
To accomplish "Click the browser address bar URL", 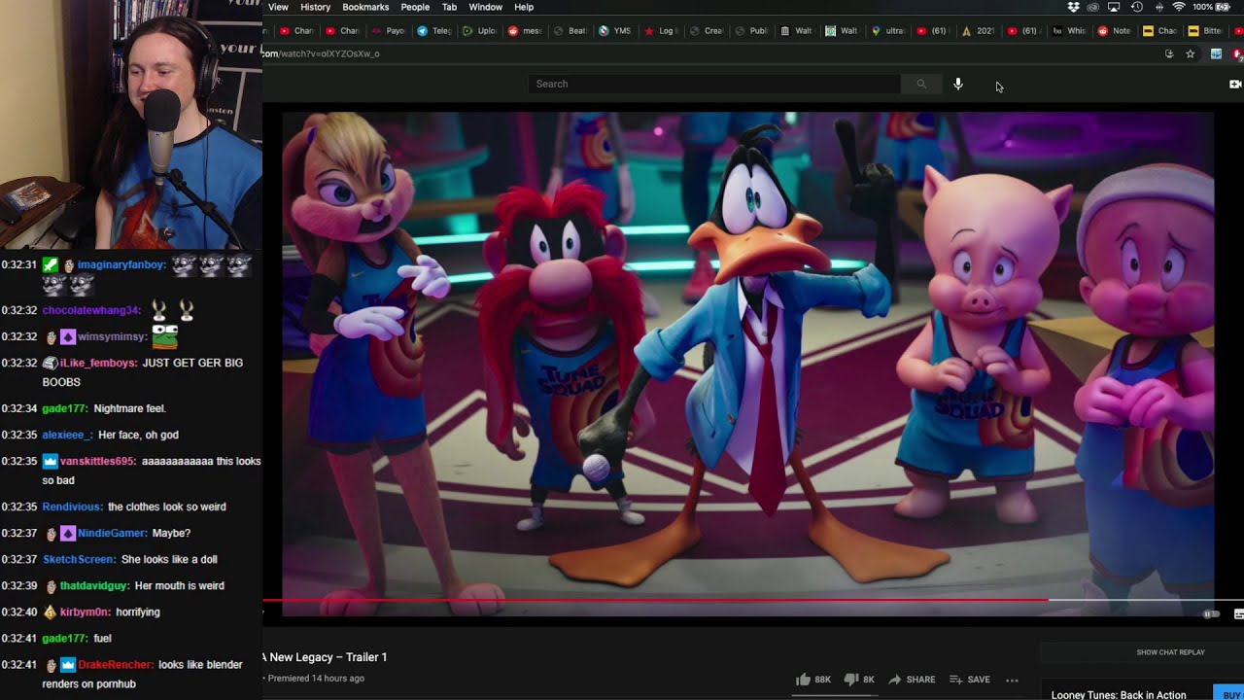I will [321, 53].
